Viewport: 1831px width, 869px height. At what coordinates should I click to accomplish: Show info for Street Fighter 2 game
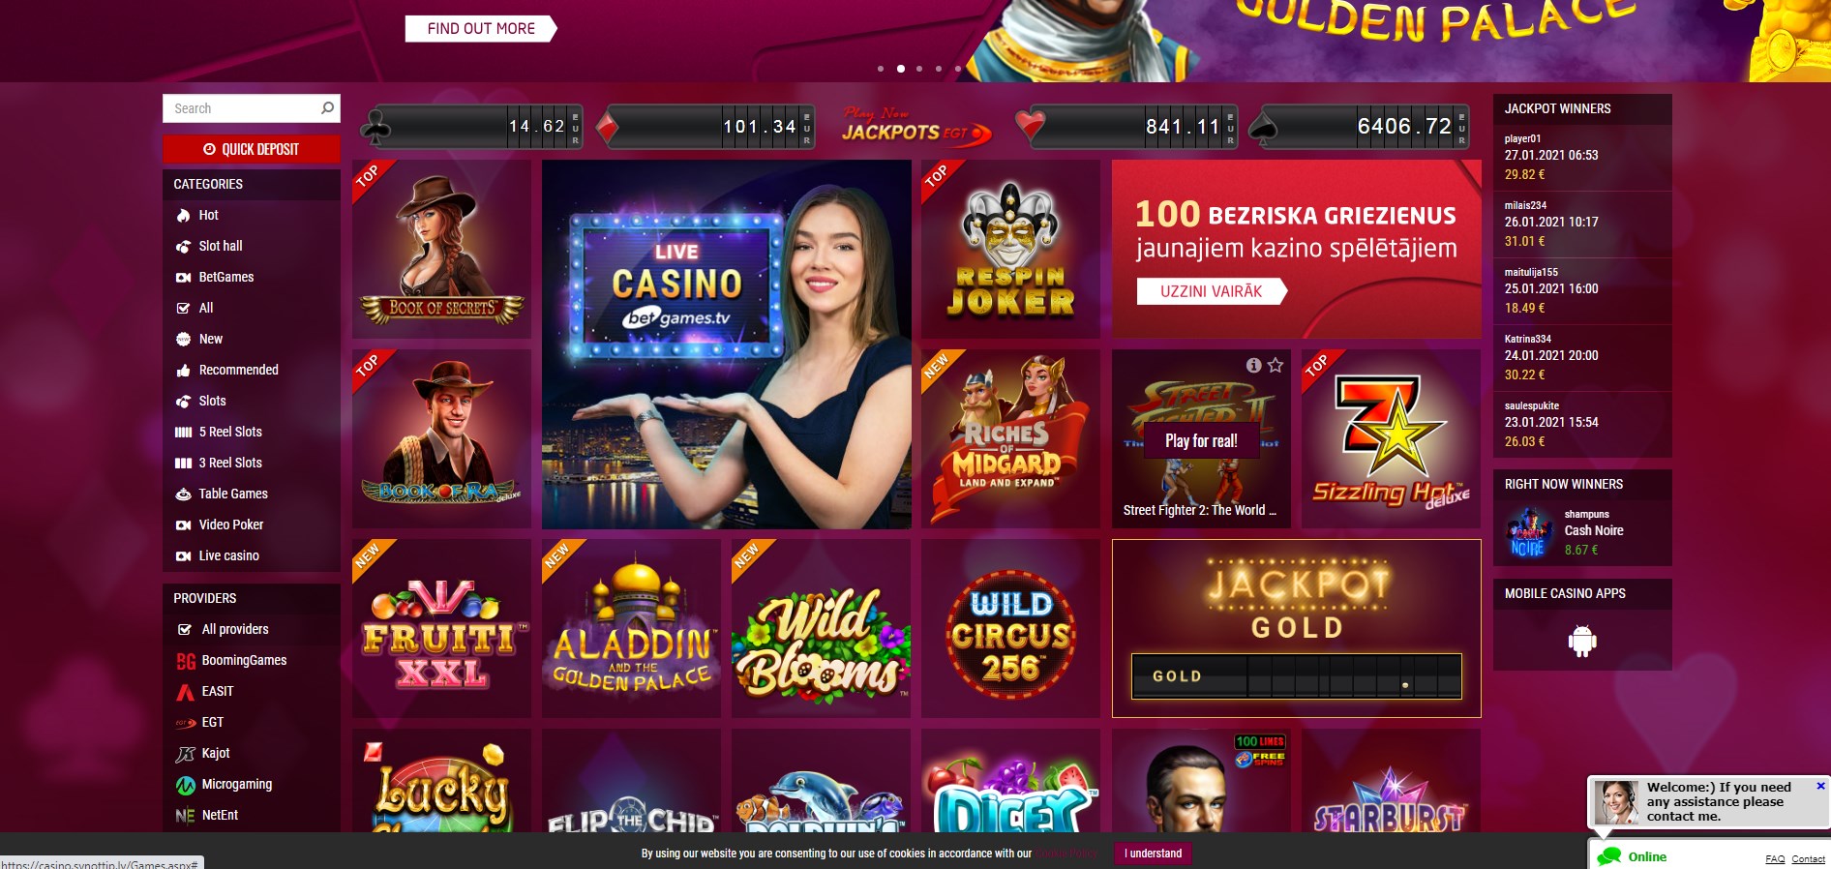tap(1253, 365)
